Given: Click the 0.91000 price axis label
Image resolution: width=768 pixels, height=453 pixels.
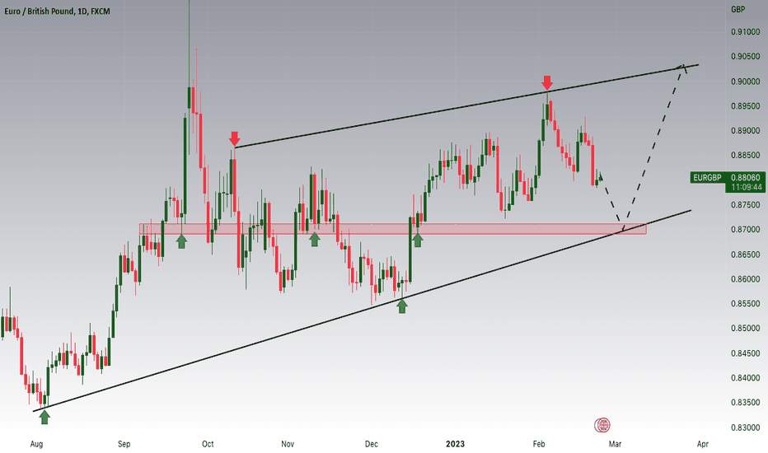Looking at the screenshot, I should coord(746,32).
